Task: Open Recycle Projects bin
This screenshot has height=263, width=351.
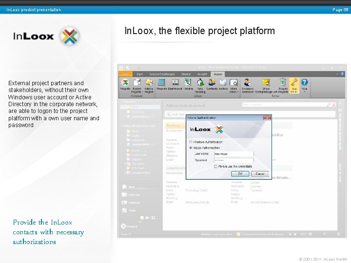Action: (x=283, y=86)
